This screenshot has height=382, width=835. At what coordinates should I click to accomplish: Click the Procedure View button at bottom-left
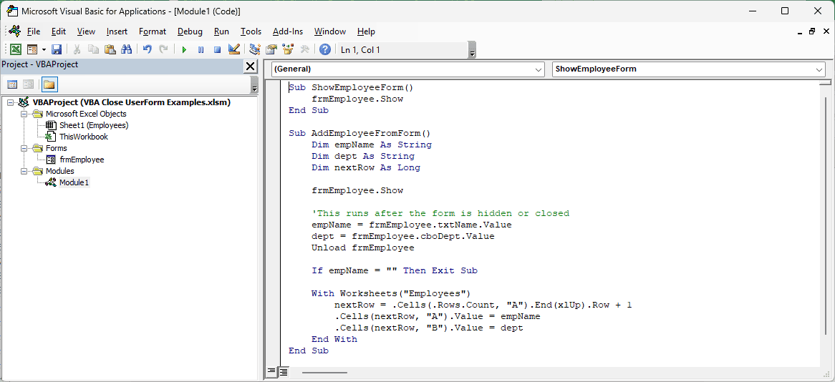(x=271, y=371)
